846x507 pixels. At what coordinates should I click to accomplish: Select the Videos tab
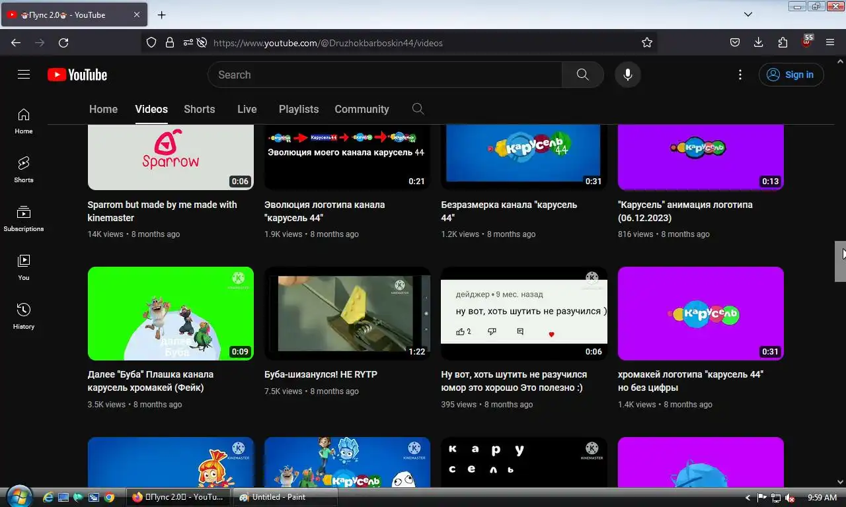(151, 109)
